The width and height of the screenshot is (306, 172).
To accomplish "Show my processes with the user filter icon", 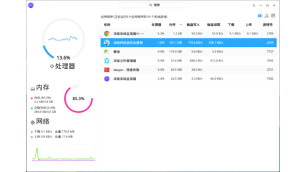I will (267, 15).
